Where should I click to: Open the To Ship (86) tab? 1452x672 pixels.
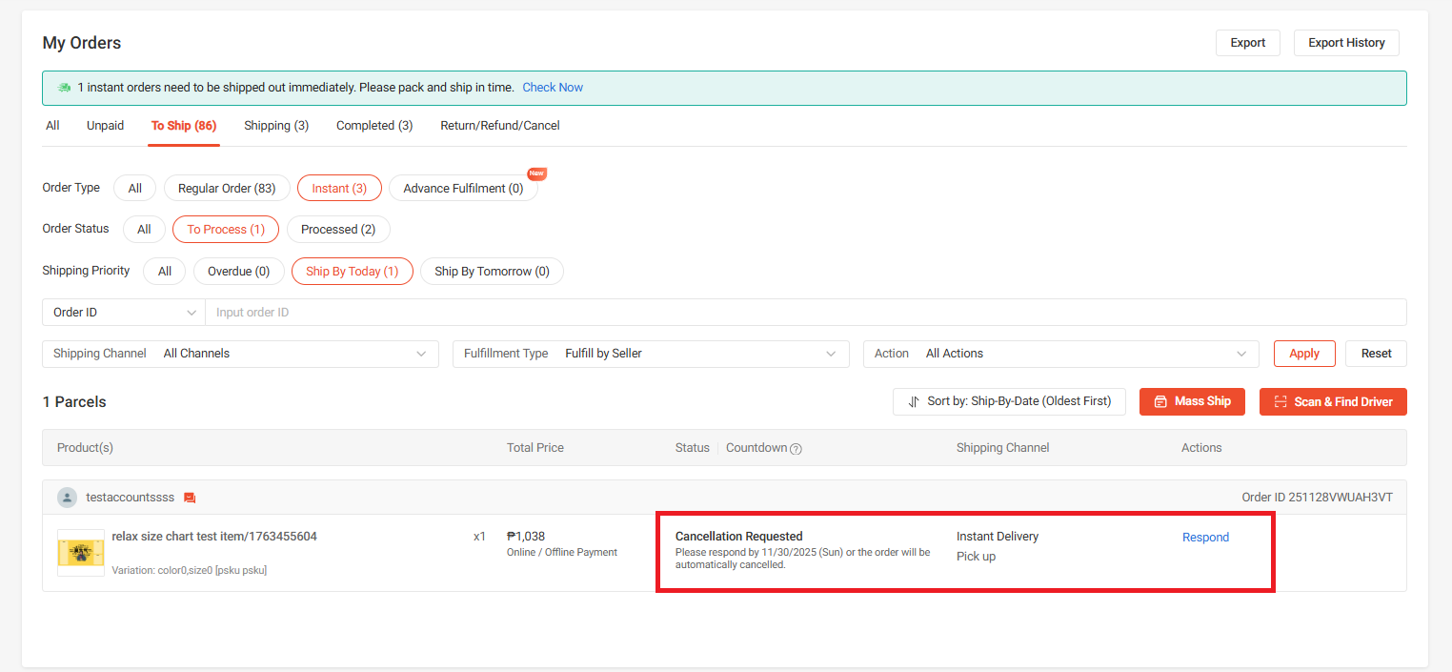pyautogui.click(x=184, y=126)
